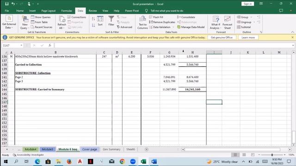
Task: Click the vertical scrollbar thumb
Action: tap(294, 137)
